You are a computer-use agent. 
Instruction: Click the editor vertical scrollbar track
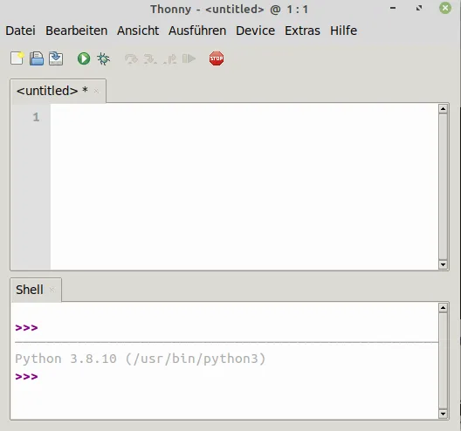(x=443, y=187)
